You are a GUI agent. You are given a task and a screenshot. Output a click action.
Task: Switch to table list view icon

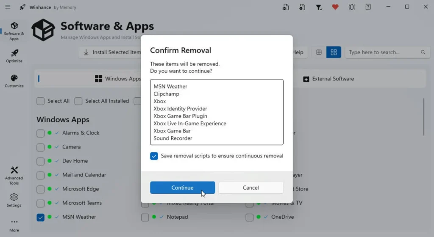(x=319, y=52)
